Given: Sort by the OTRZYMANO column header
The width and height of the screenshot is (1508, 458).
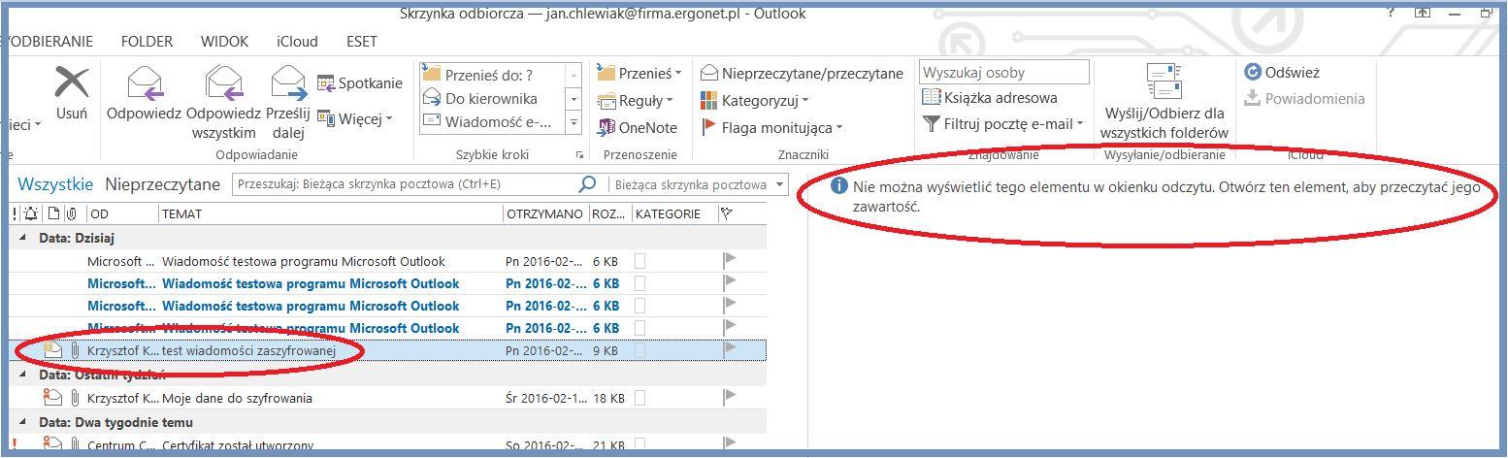Looking at the screenshot, I should [x=545, y=213].
